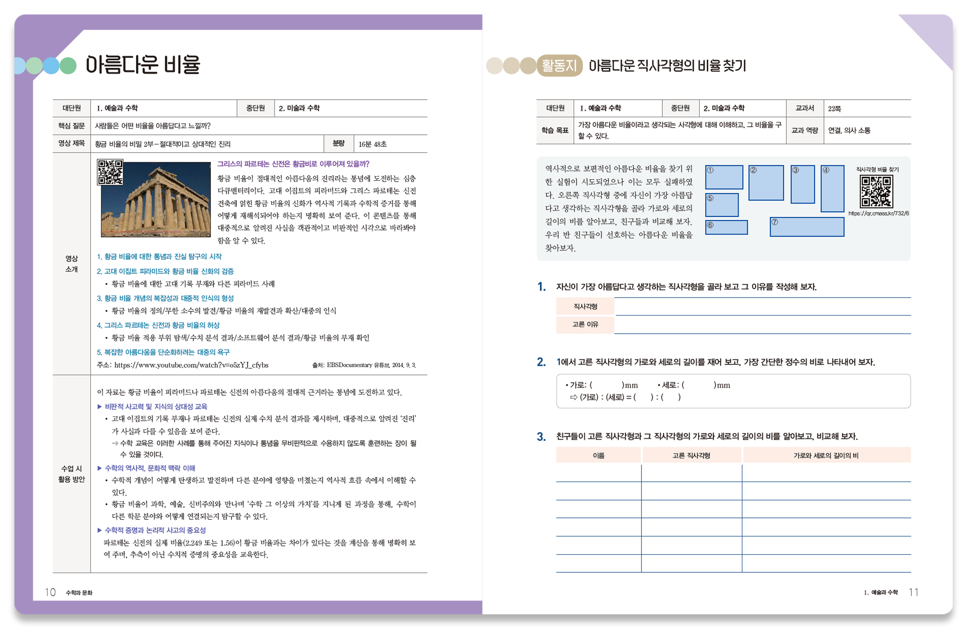Click the 직사각형 answer line in question 1

click(x=762, y=307)
